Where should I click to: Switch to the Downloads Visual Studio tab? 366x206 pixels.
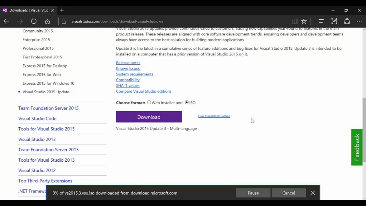(x=29, y=10)
